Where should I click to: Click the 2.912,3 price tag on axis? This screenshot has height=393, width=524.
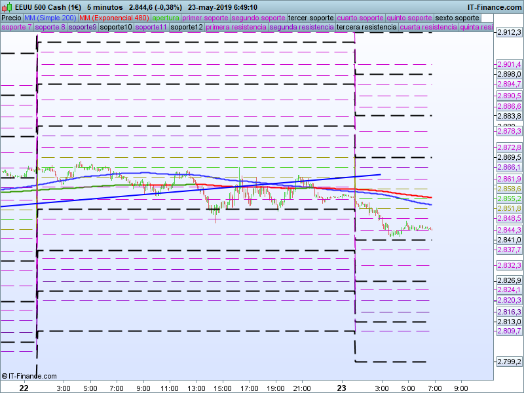click(x=508, y=32)
